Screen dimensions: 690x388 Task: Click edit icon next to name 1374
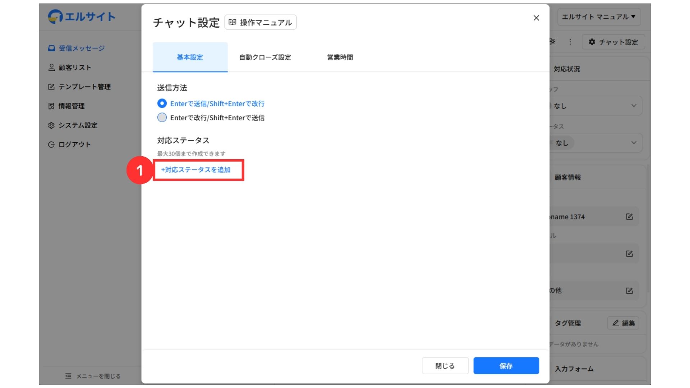point(629,217)
